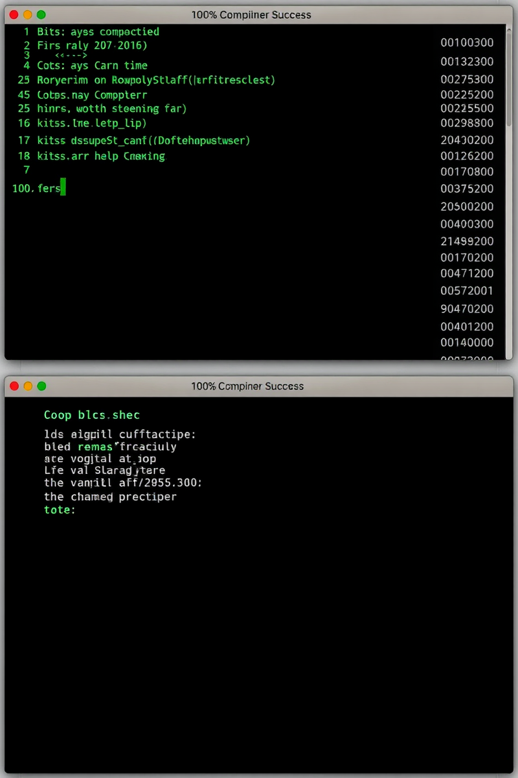This screenshot has width=518, height=778.
Task: Click the value 21499200
Action: coord(467,241)
